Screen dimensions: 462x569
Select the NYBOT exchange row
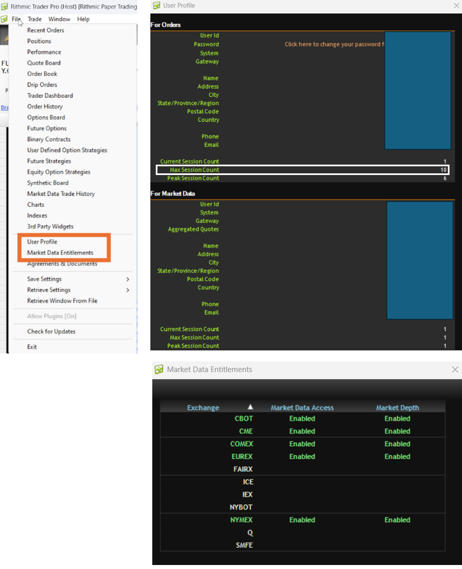point(302,507)
